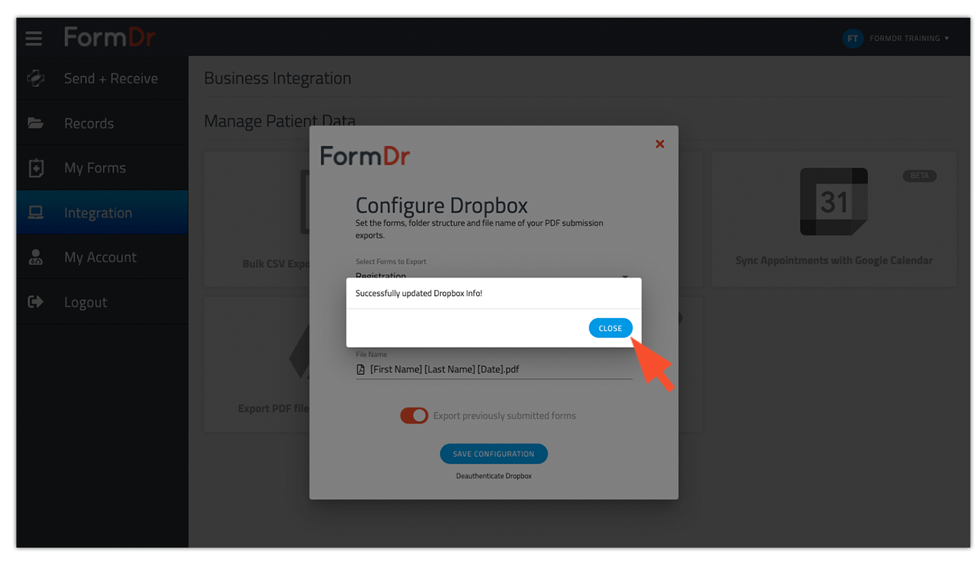Viewport: 977px width, 572px height.
Task: Choose Logout from sidebar
Action: click(x=102, y=302)
